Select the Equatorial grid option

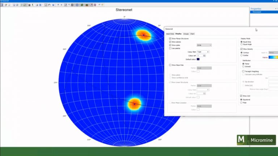coord(241,100)
